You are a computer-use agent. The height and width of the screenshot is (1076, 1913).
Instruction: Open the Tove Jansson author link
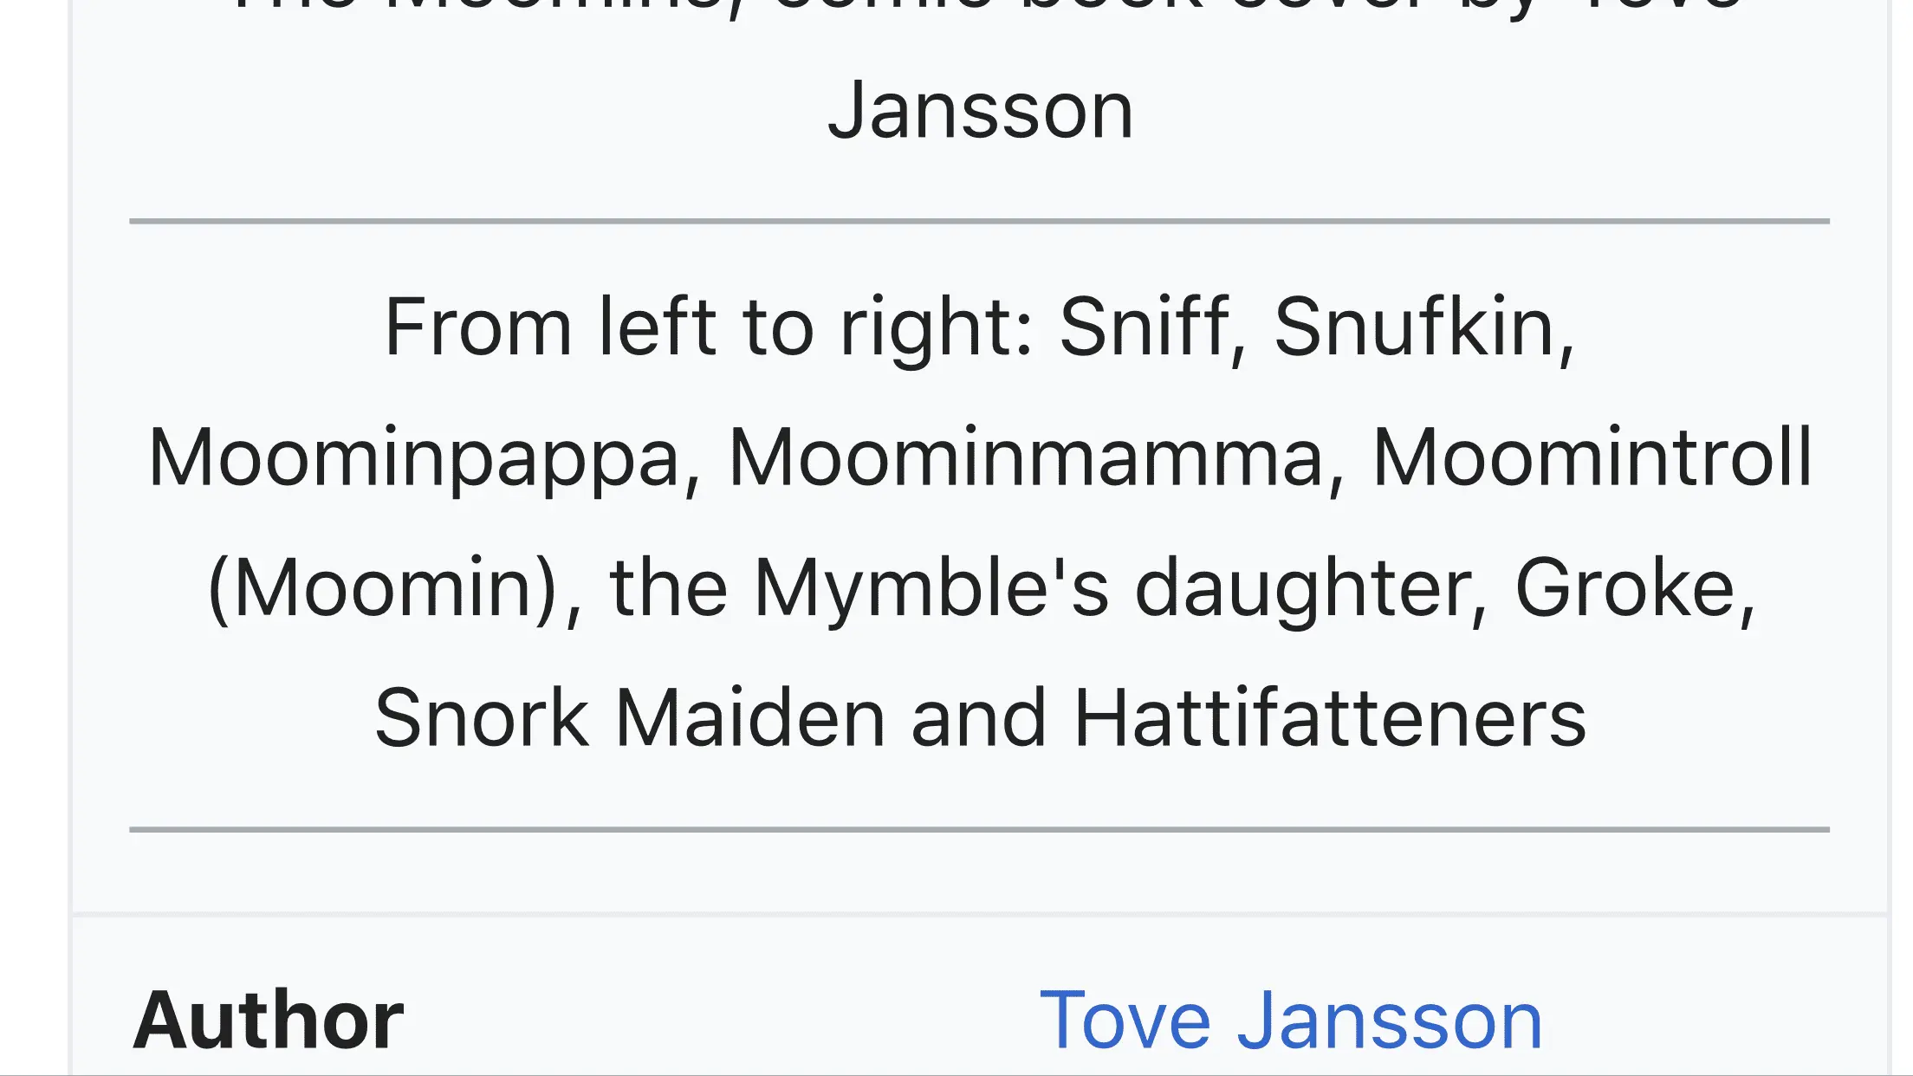(1290, 1021)
